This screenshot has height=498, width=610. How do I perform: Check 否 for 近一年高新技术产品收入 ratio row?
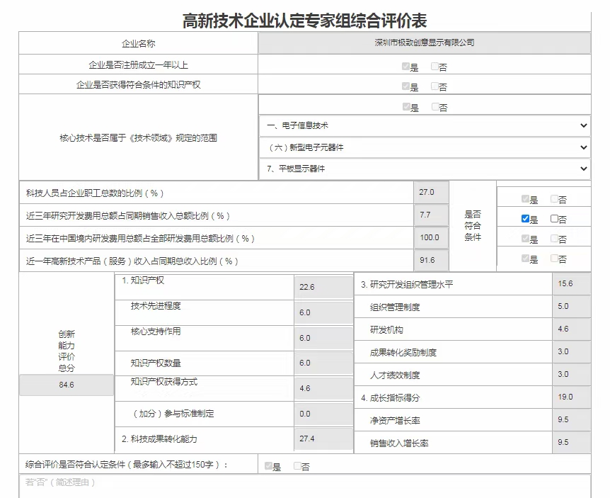(555, 259)
